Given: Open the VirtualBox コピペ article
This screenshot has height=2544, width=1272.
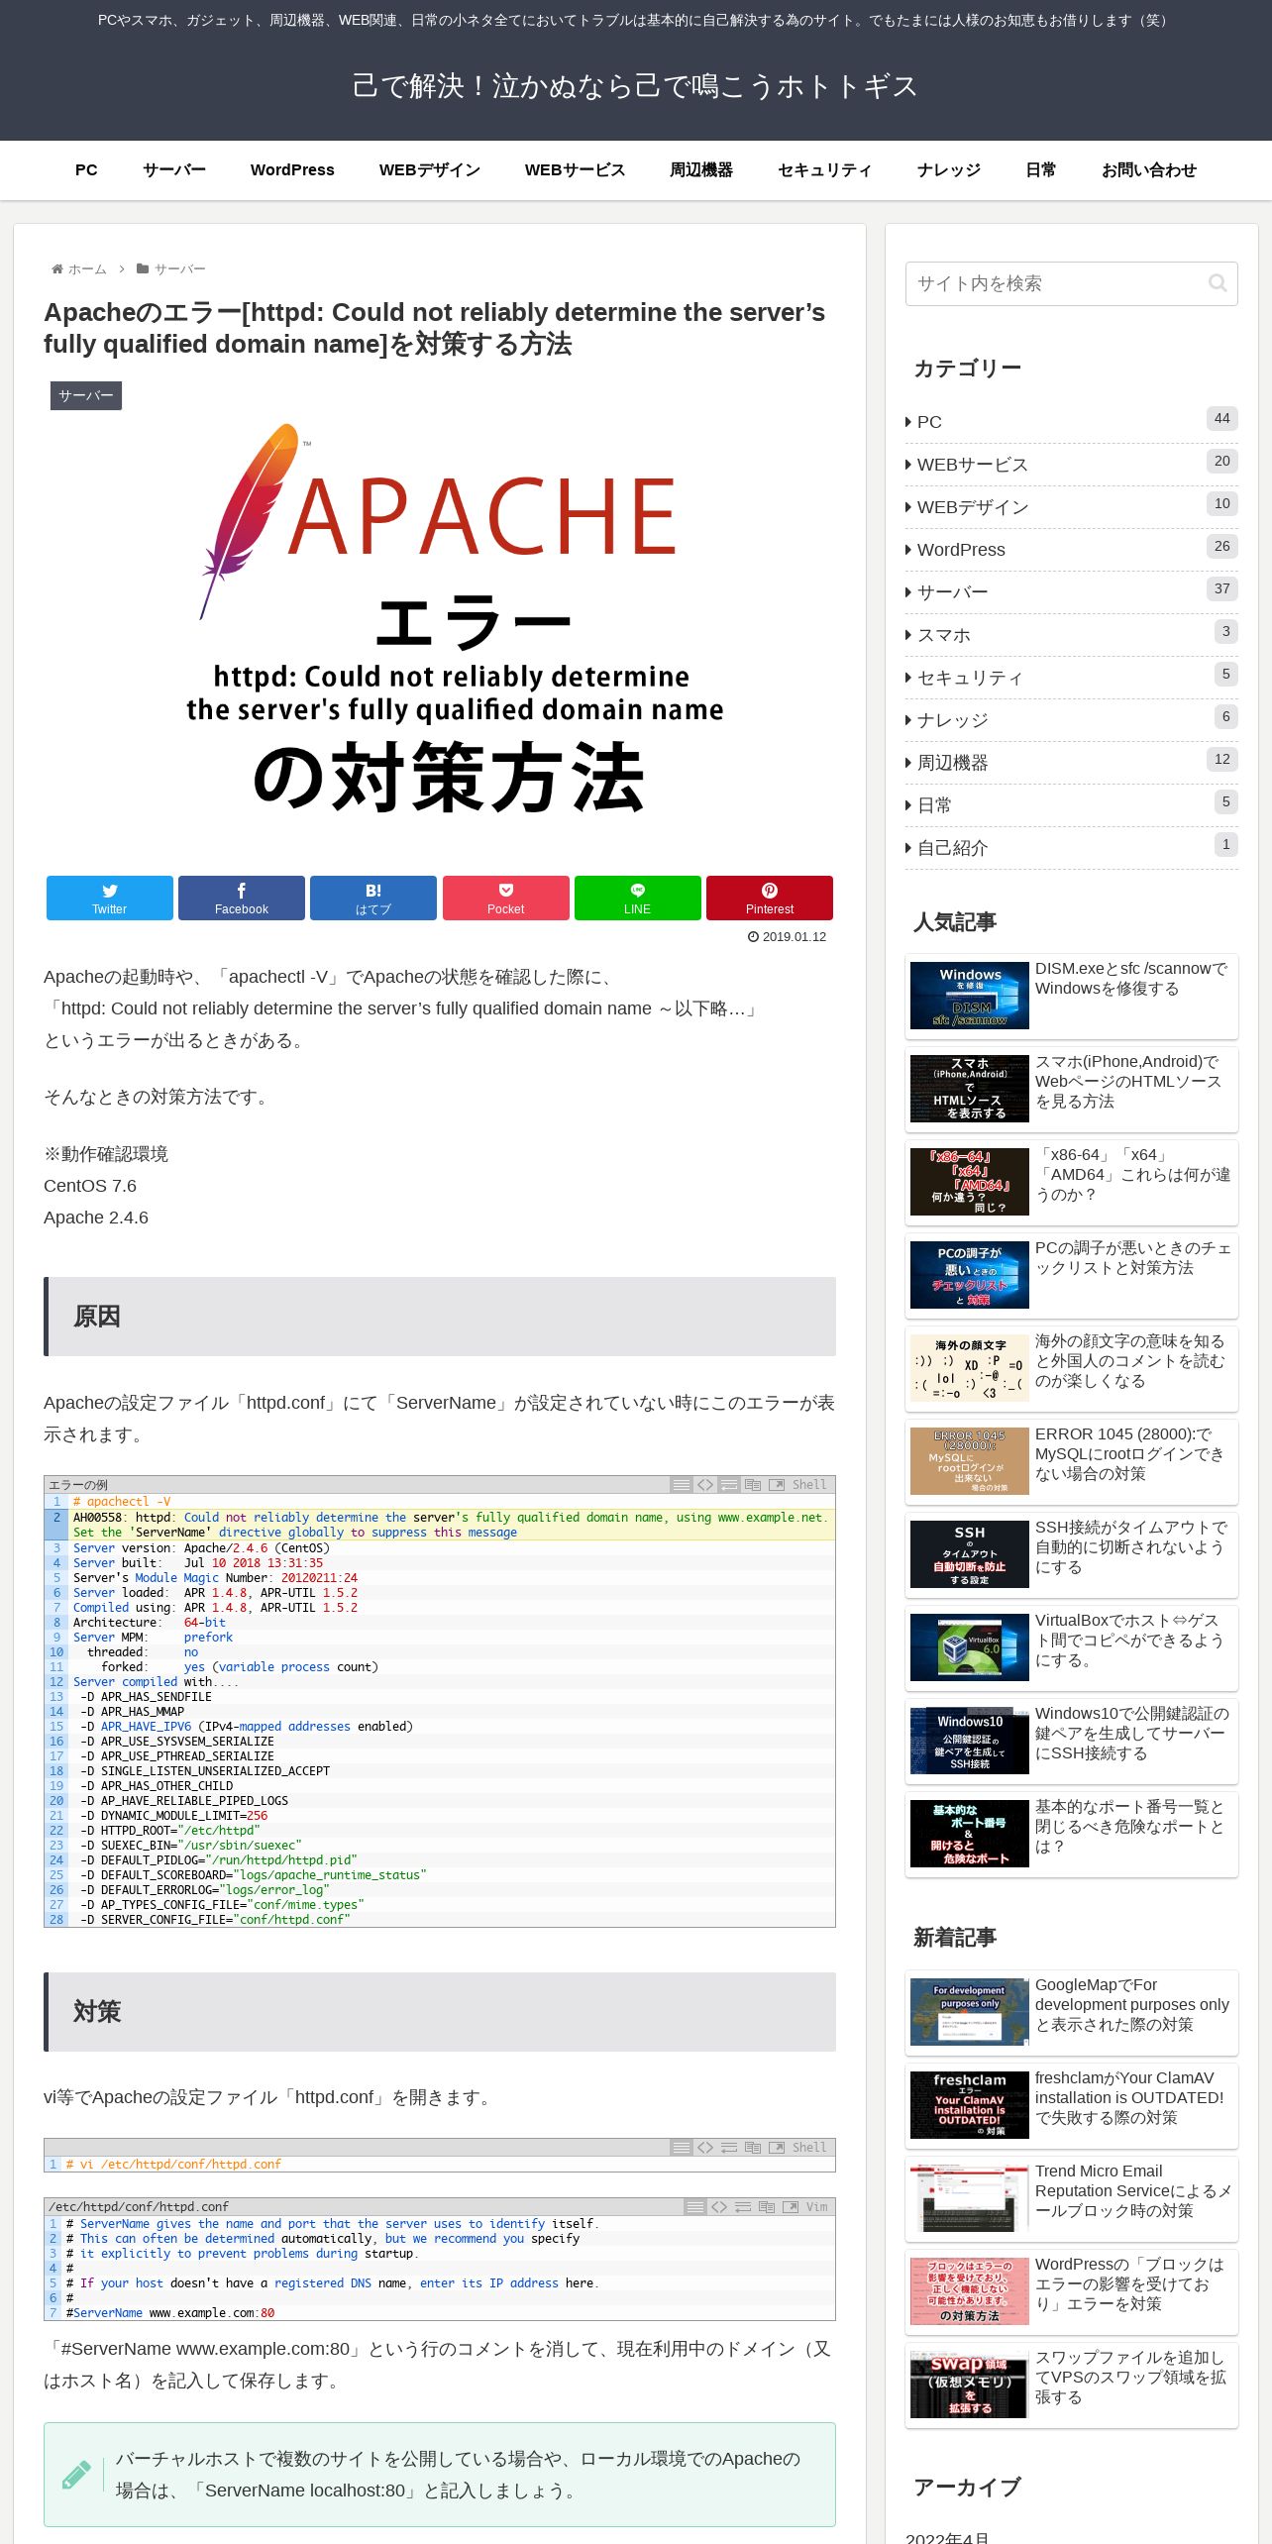Looking at the screenshot, I should (1072, 1647).
